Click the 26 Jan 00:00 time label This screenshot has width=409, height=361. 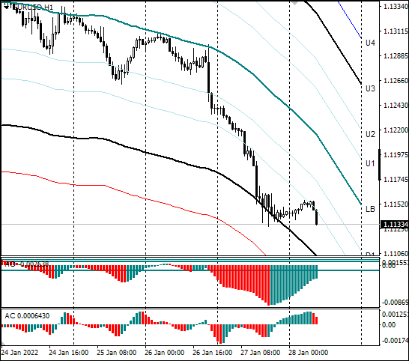(x=164, y=353)
